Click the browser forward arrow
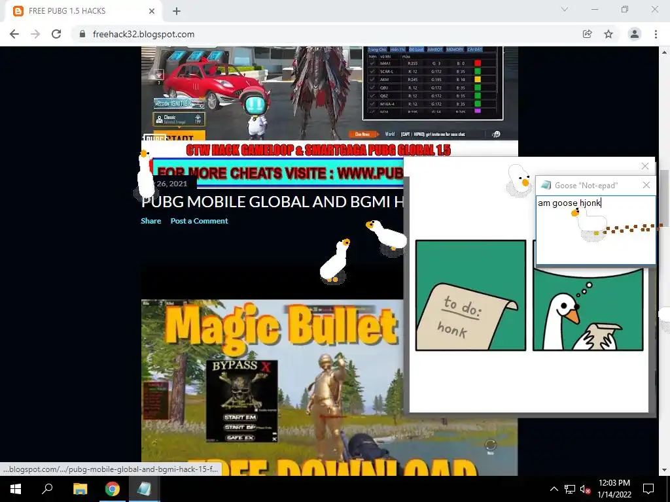Screen dimensions: 670x502 [x=35, y=34]
